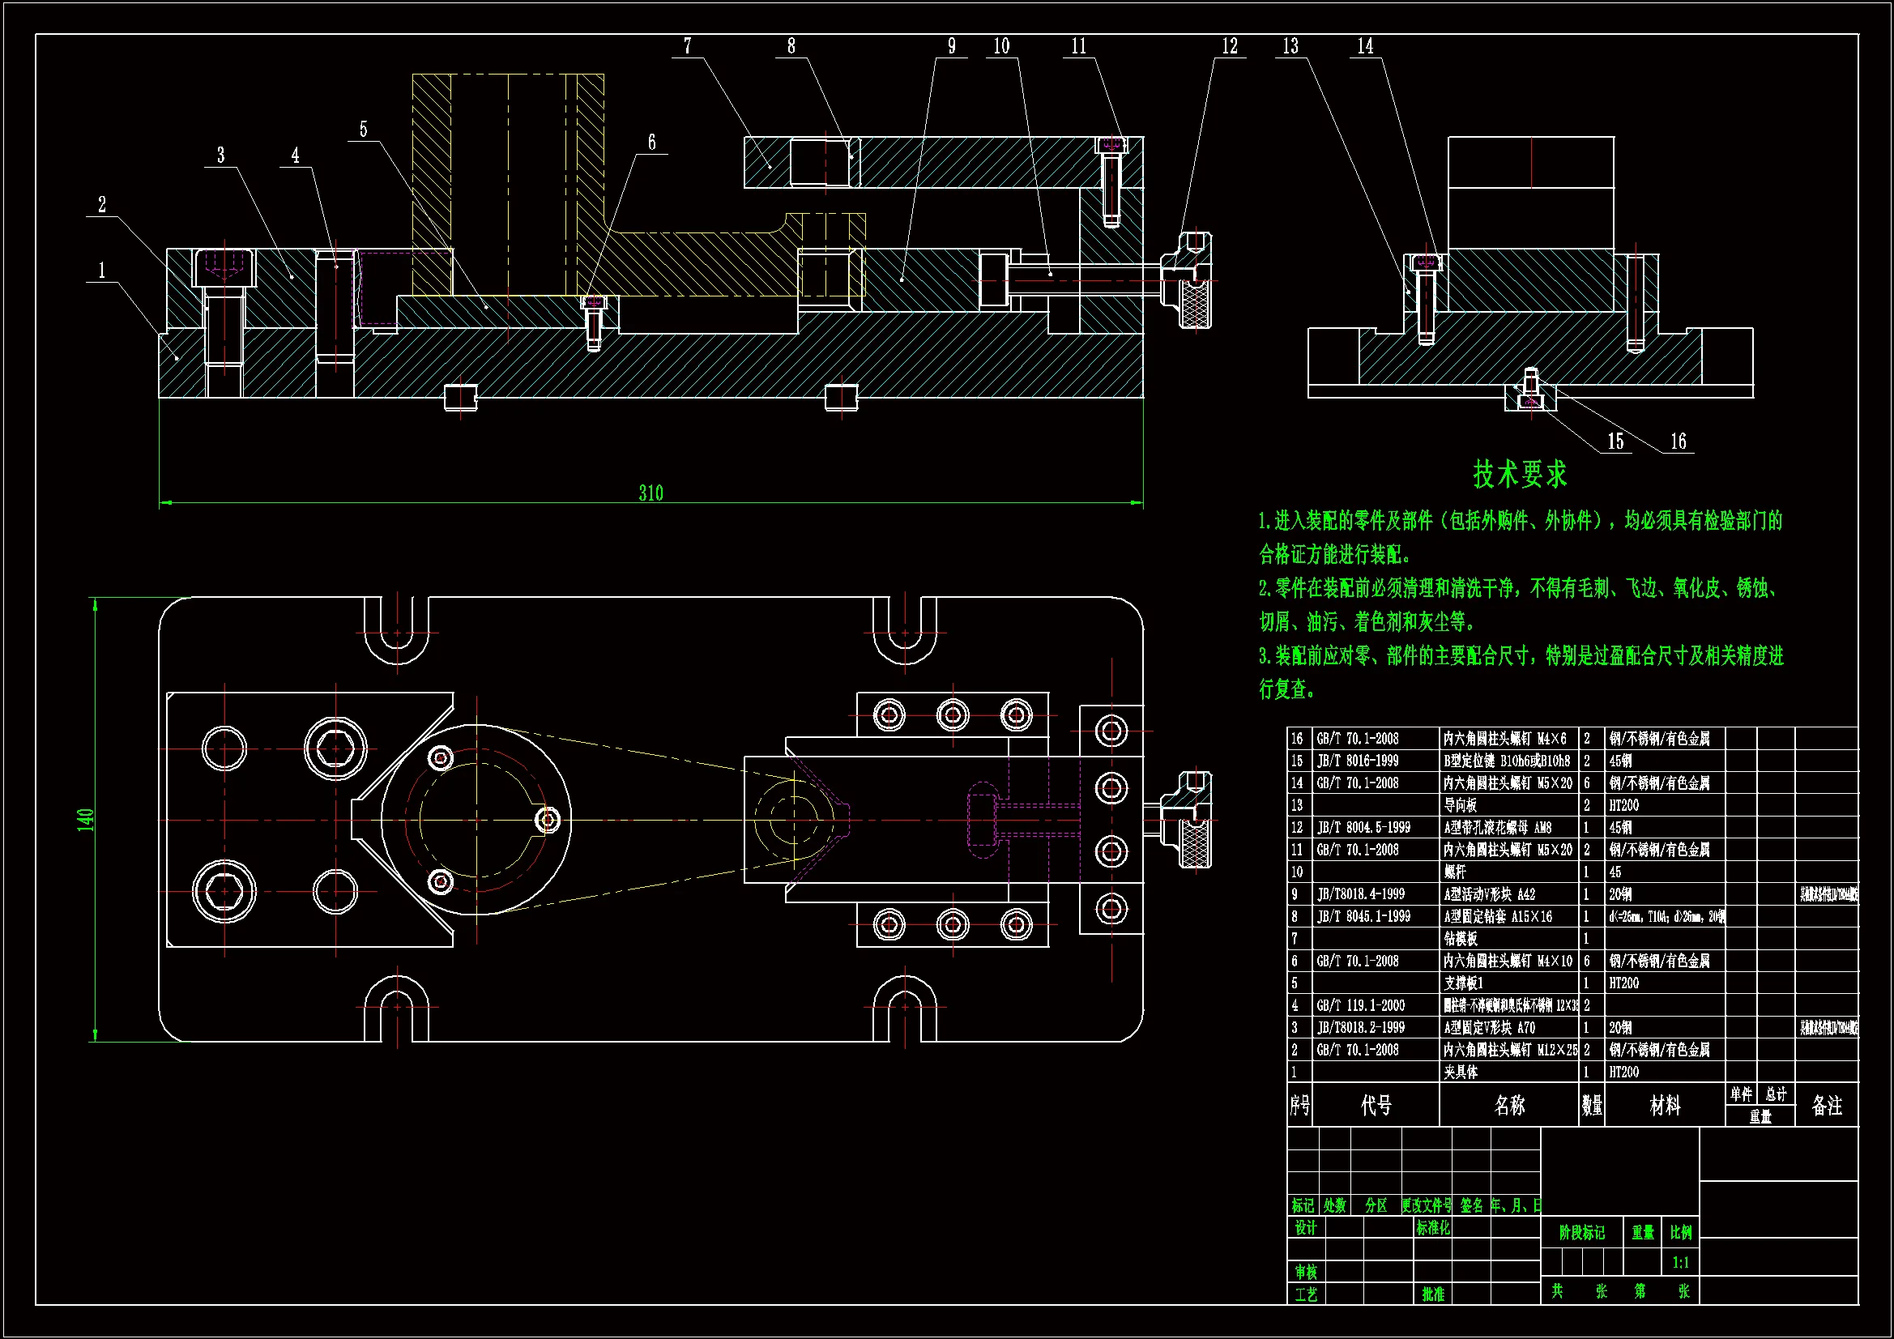Click the 设计 label in title block
This screenshot has height=1339, width=1894.
point(1305,1228)
